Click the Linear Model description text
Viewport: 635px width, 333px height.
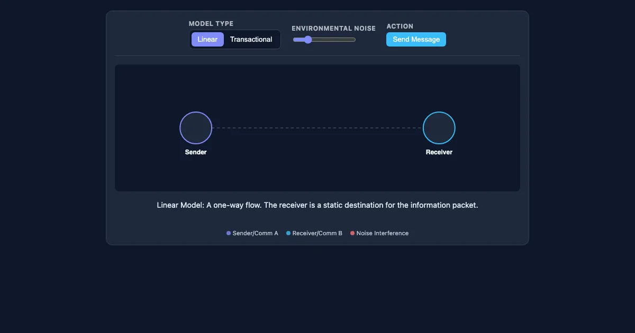(x=317, y=205)
